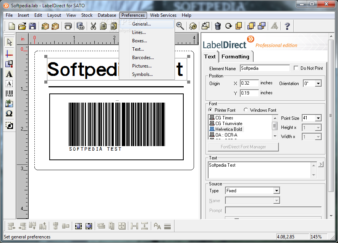
Task: Select the Box drawing tool
Action: tap(9, 64)
